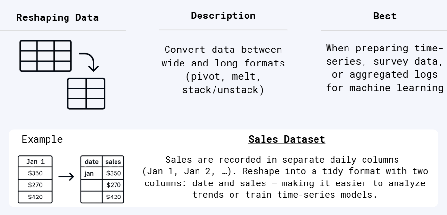
Task: Select the $420 cell under Jan 1
Action: click(x=35, y=197)
